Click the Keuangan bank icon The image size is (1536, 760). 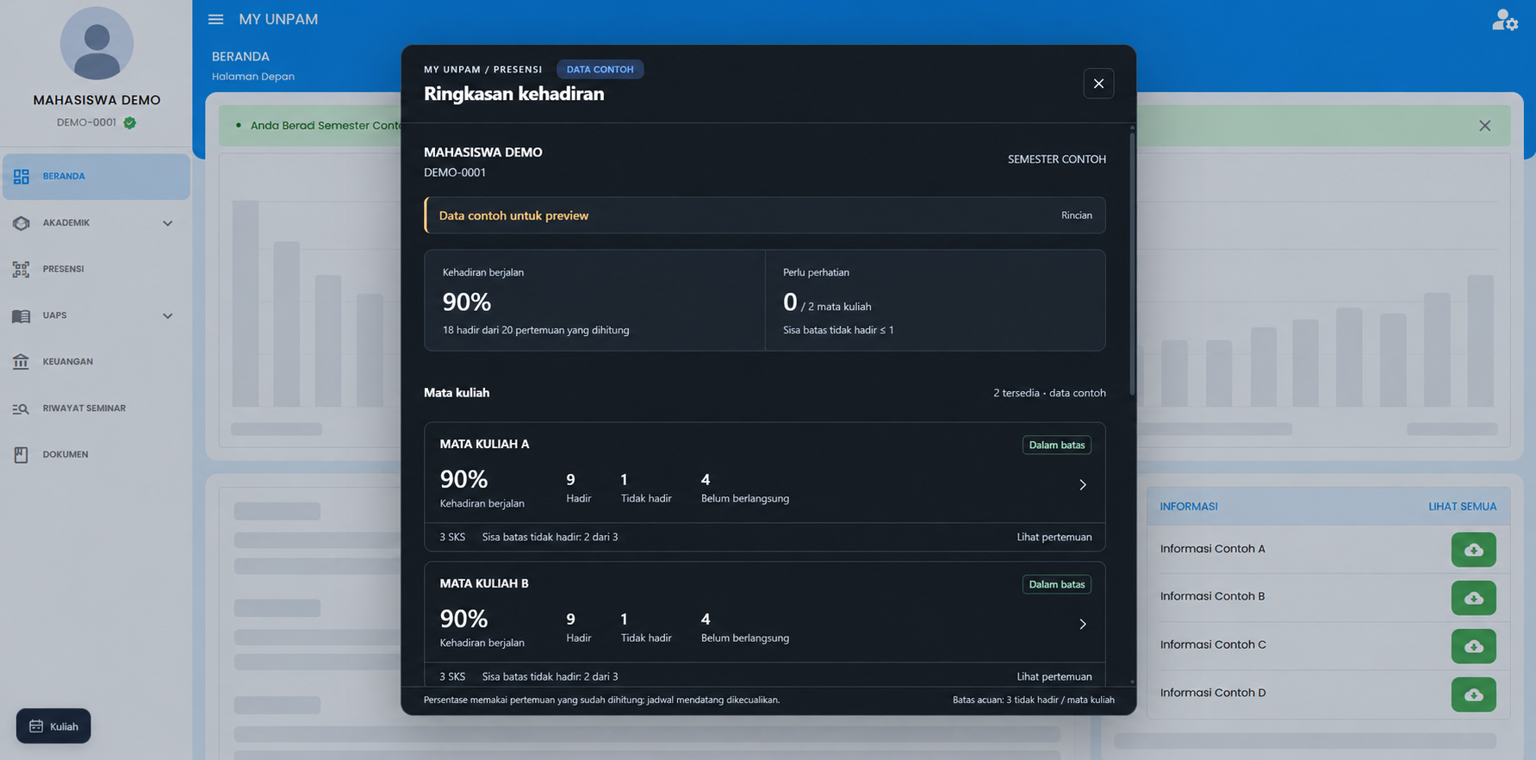[21, 362]
